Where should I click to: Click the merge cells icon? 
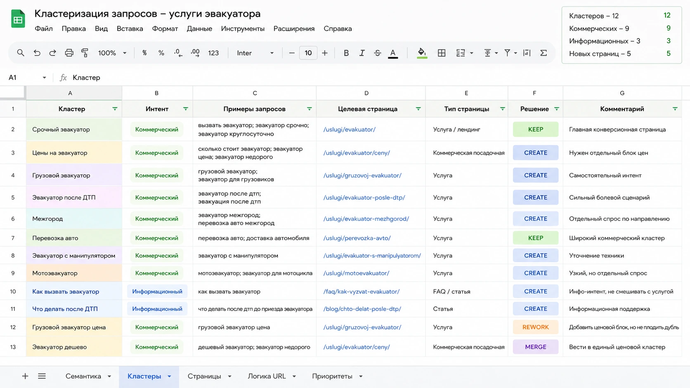461,53
